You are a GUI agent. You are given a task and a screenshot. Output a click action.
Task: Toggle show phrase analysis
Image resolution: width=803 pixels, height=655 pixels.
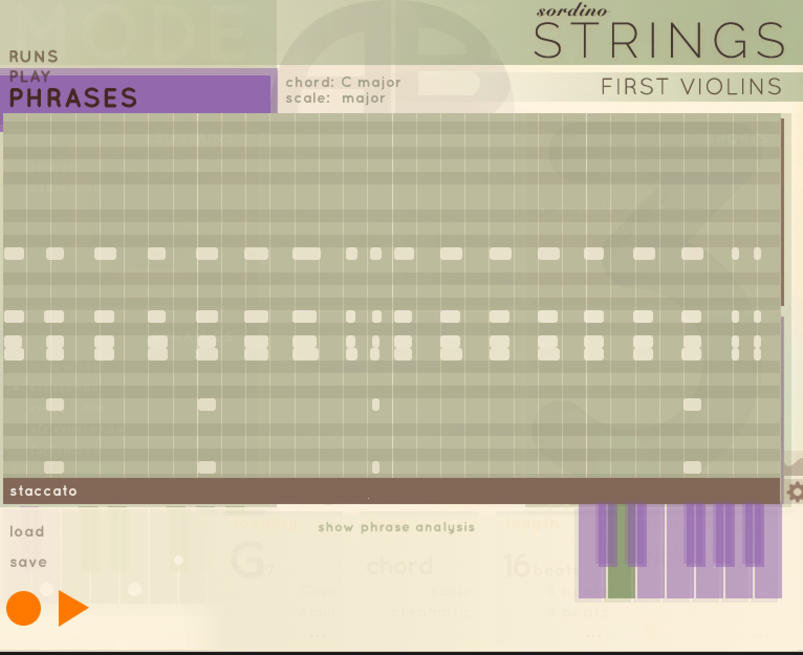coord(396,527)
